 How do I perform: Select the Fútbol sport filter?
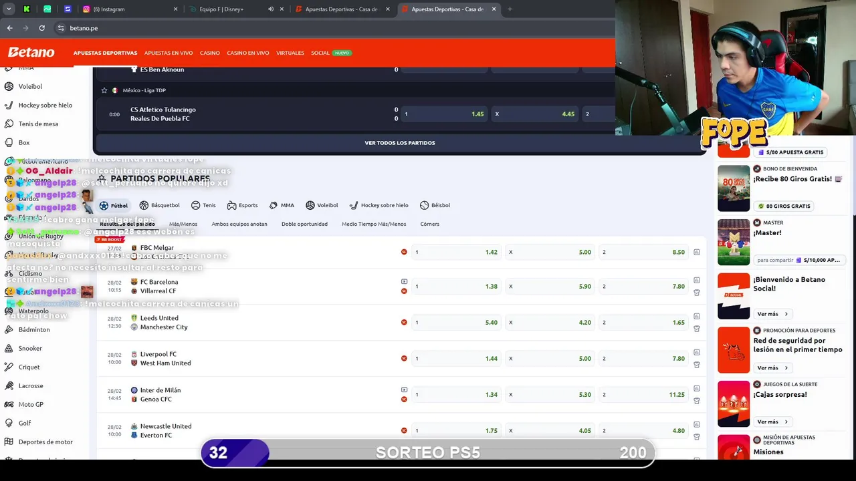click(113, 205)
